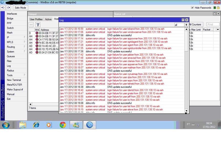Open Radius from the sidebar

10,71
